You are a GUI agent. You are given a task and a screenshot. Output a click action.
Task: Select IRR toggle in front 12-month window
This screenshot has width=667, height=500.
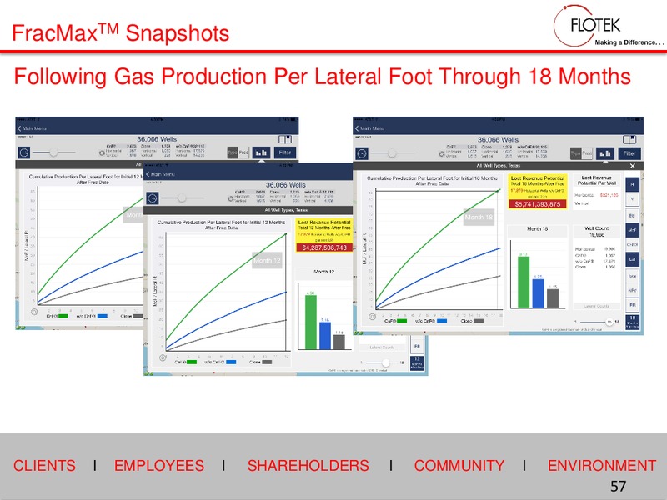coord(417,347)
